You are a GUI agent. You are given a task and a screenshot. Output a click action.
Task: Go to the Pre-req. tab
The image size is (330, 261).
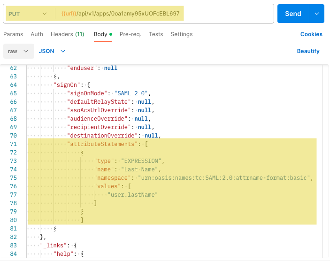(130, 34)
